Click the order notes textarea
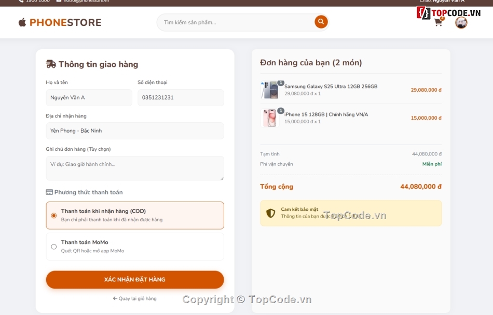 (x=135, y=168)
